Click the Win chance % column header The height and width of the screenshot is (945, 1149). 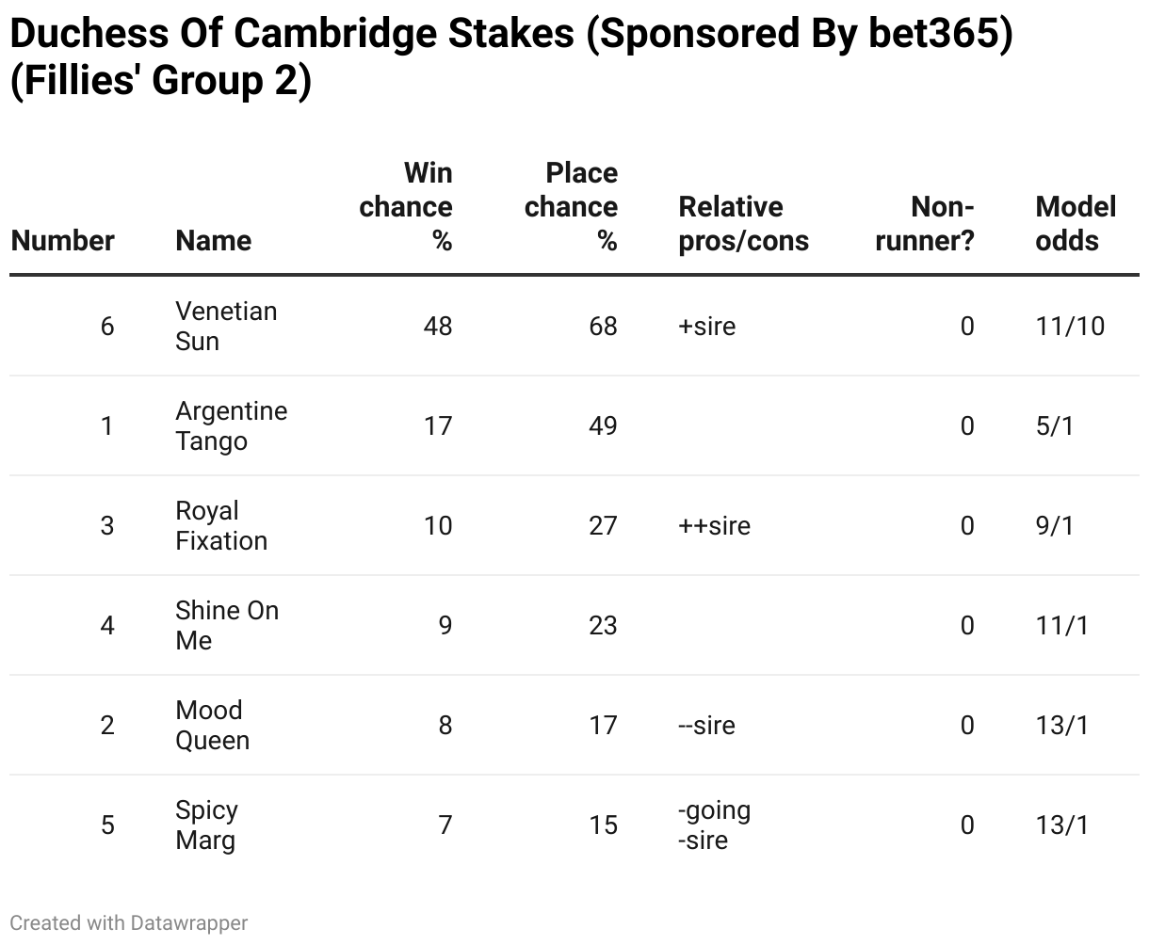click(x=406, y=207)
